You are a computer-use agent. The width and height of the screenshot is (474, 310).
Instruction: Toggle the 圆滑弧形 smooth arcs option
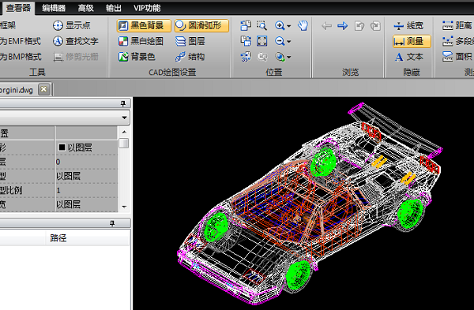click(201, 26)
